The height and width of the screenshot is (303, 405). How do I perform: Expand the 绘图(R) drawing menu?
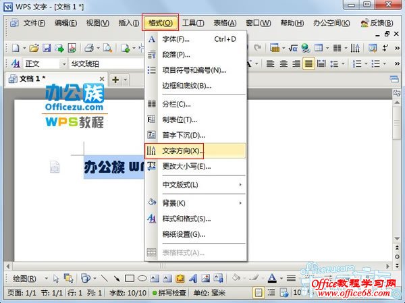tap(24, 279)
